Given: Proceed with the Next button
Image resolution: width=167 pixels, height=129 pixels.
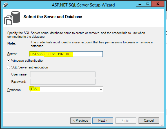Looking at the screenshot, I should 103,121.
